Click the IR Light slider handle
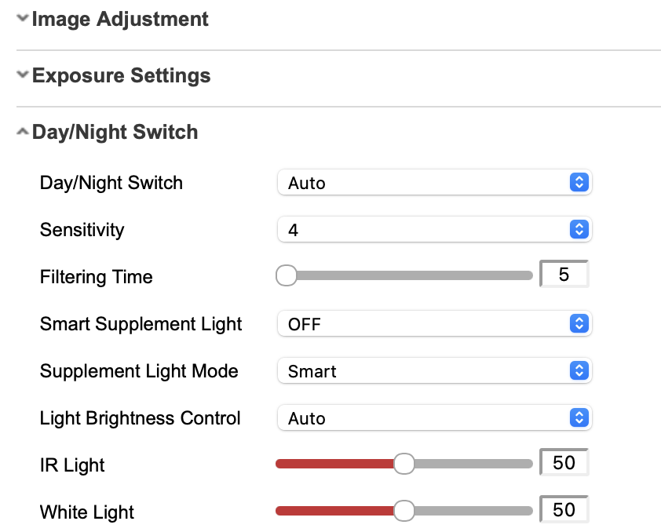 [404, 464]
